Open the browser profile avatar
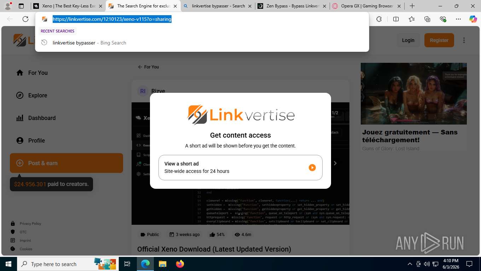The width and height of the screenshot is (481, 271). [8, 6]
